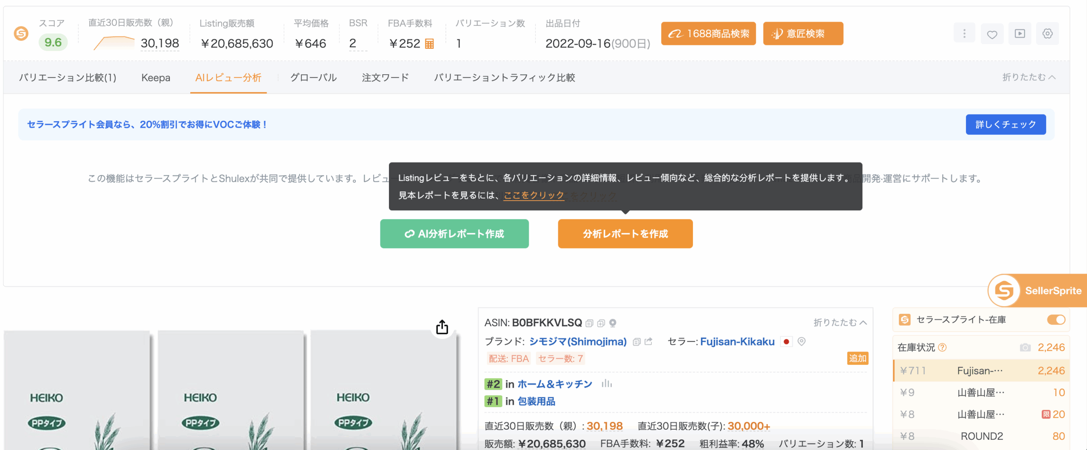
Task: Click the SellerSprite icon in inventory header
Action: (x=905, y=319)
